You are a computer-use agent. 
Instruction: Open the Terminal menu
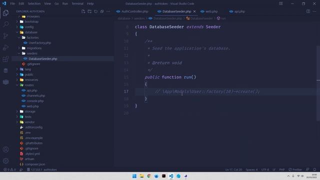pyautogui.click(x=77, y=3)
